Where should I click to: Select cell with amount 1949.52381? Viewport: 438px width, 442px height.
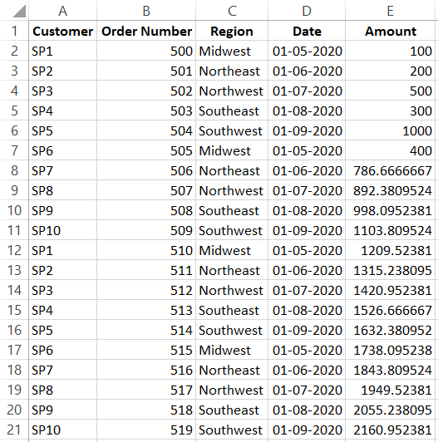click(x=390, y=390)
